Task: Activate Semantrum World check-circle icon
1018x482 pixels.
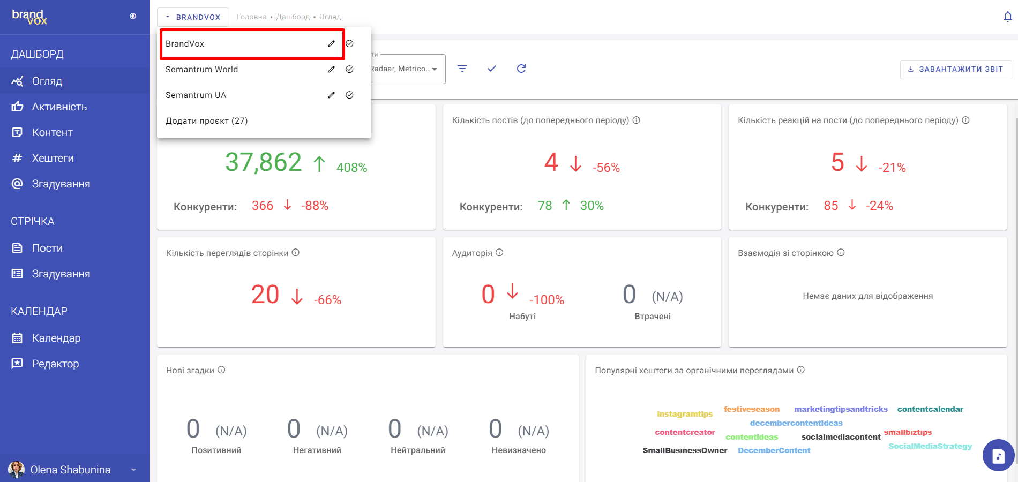Action: point(349,69)
